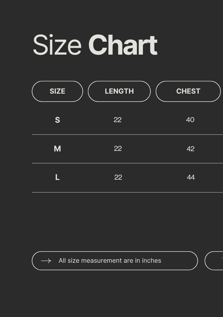The height and width of the screenshot is (317, 223).
Task: Click the "All size measurement are in inches" note
Action: tap(110, 261)
